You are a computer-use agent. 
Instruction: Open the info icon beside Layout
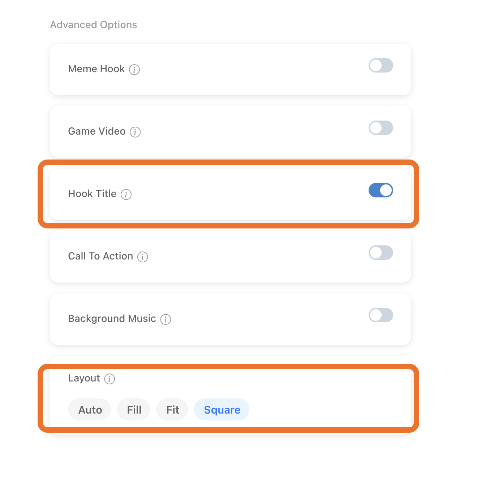[x=109, y=379]
